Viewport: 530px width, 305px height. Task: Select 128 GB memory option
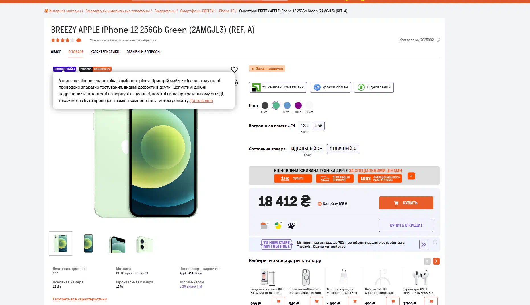point(304,126)
